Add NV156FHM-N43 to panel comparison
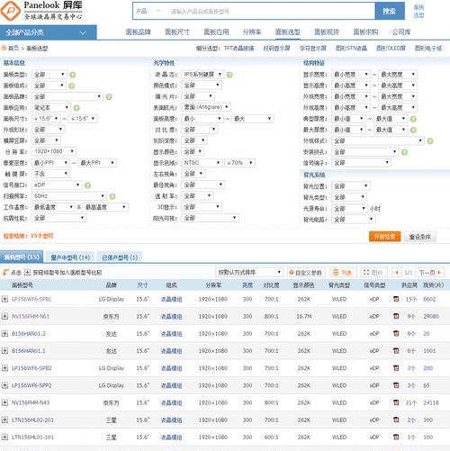 [4, 402]
